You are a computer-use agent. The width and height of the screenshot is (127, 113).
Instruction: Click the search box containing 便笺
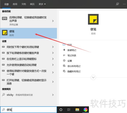[28, 110]
